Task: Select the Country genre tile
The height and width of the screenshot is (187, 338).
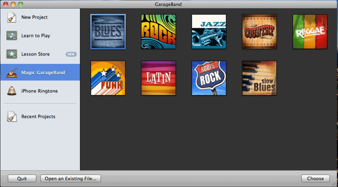Action: click(259, 32)
